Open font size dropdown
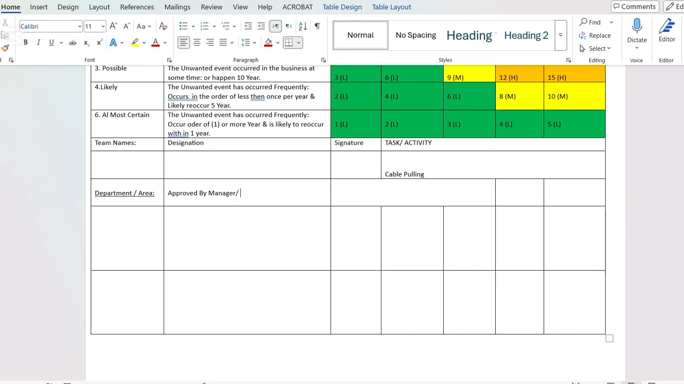The width and height of the screenshot is (684, 384). pos(103,27)
